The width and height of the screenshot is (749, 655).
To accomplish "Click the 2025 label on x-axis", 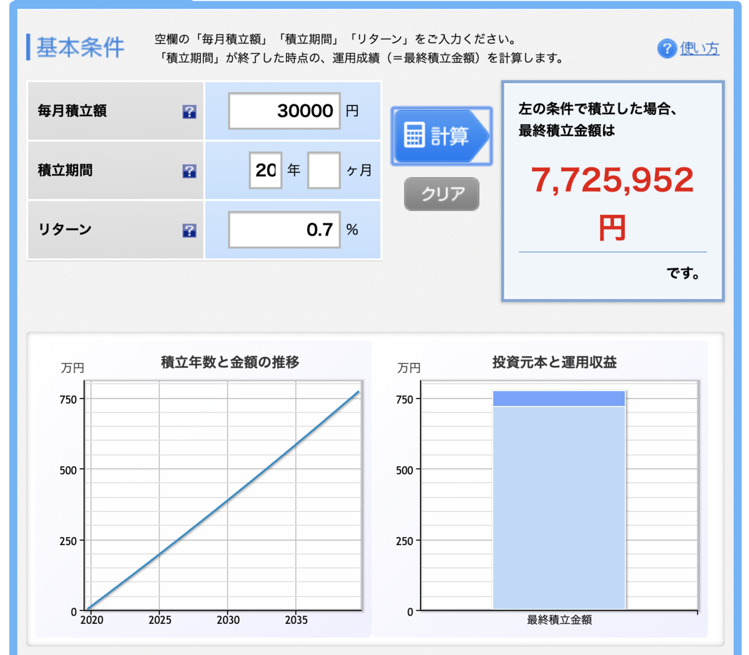I will 160,620.
